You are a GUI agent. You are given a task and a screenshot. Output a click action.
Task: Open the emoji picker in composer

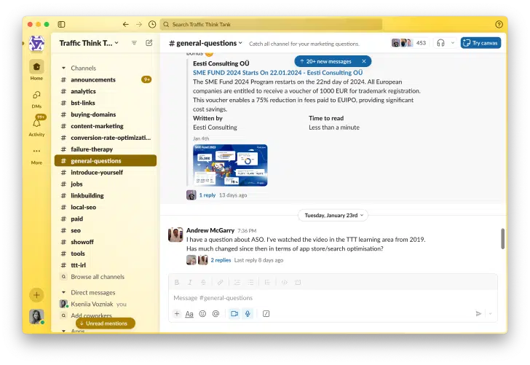202,314
